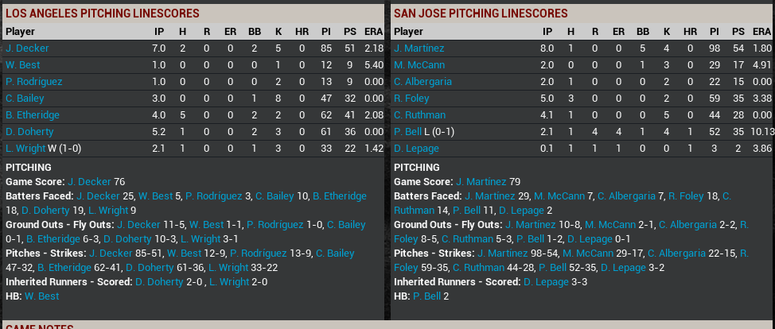Click the ERA column header in Los Angeles table
The width and height of the screenshot is (775, 329).
374,32
